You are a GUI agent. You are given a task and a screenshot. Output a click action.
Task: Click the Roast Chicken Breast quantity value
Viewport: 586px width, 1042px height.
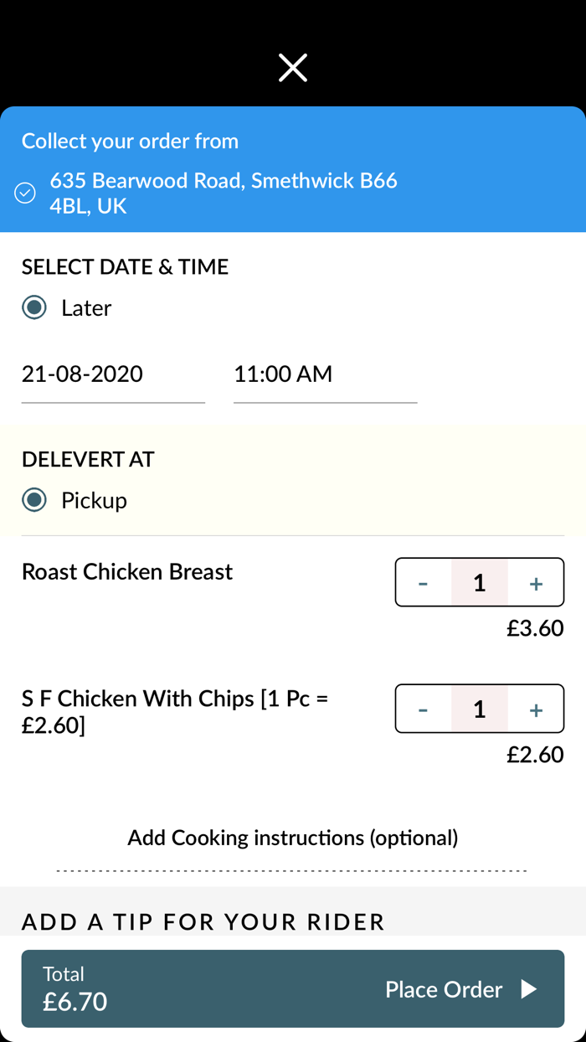click(479, 582)
